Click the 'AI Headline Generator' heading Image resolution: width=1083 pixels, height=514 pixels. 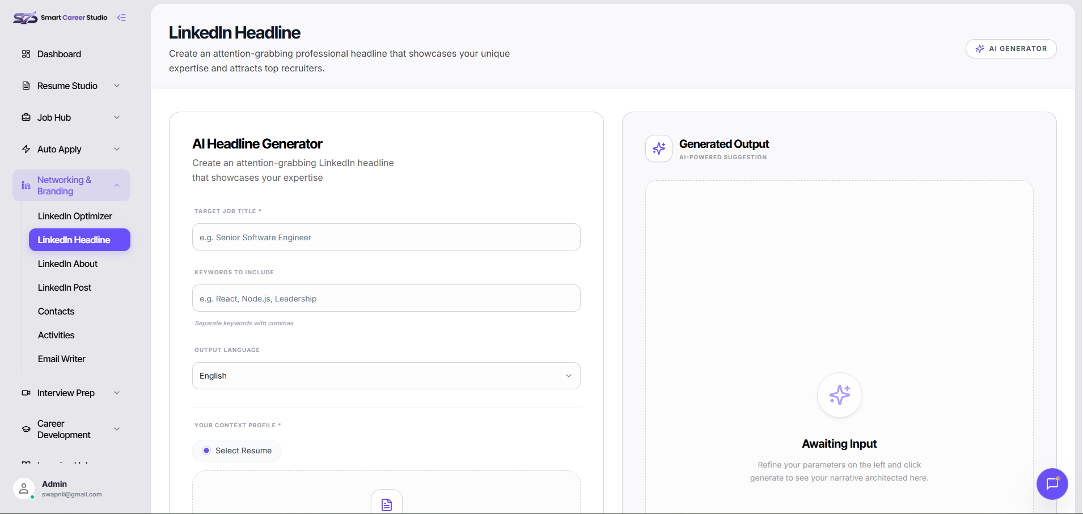click(x=257, y=144)
